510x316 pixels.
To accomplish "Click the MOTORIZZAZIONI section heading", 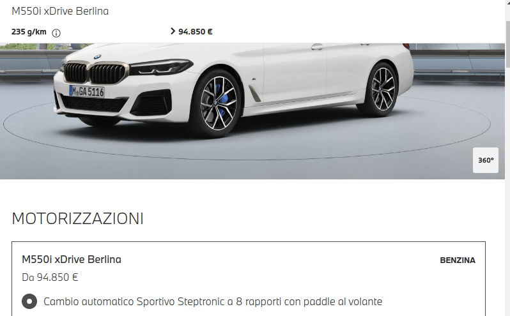I will (x=78, y=218).
